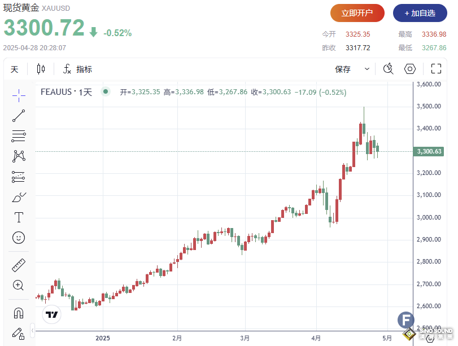Click the timestamp 2025-04-28 20:28:07
Screen dimensions: 458x346
tap(34, 48)
